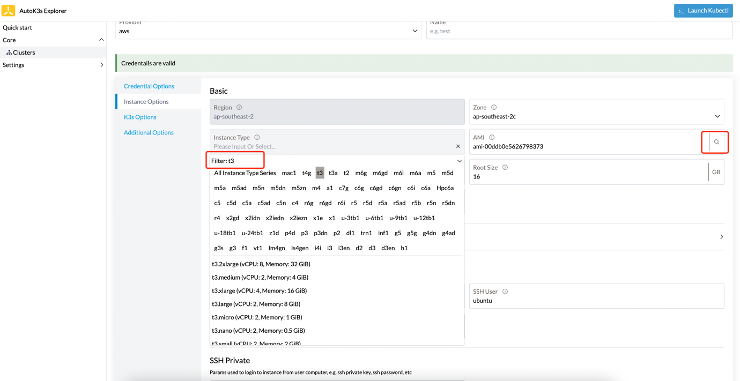Click the info icon next to Root Size

click(505, 167)
